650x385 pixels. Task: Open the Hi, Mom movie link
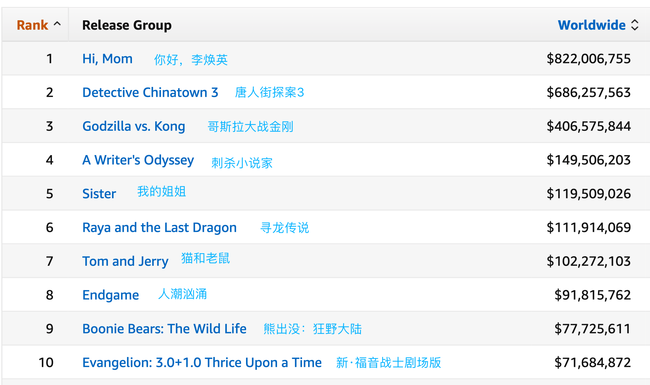coord(107,59)
